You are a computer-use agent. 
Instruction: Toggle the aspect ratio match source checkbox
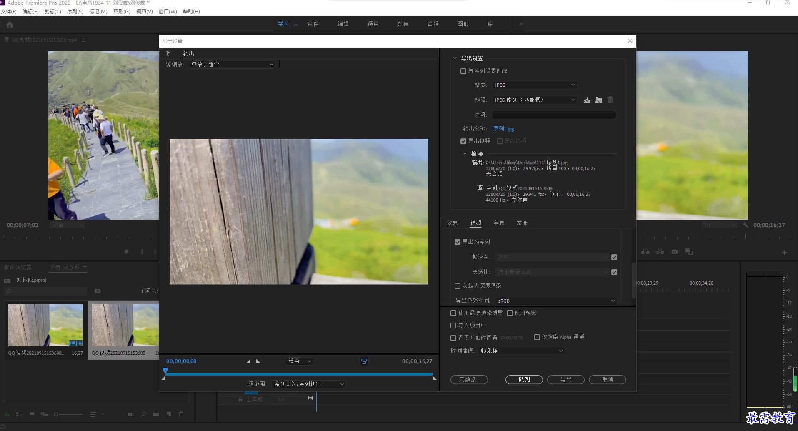(614, 272)
